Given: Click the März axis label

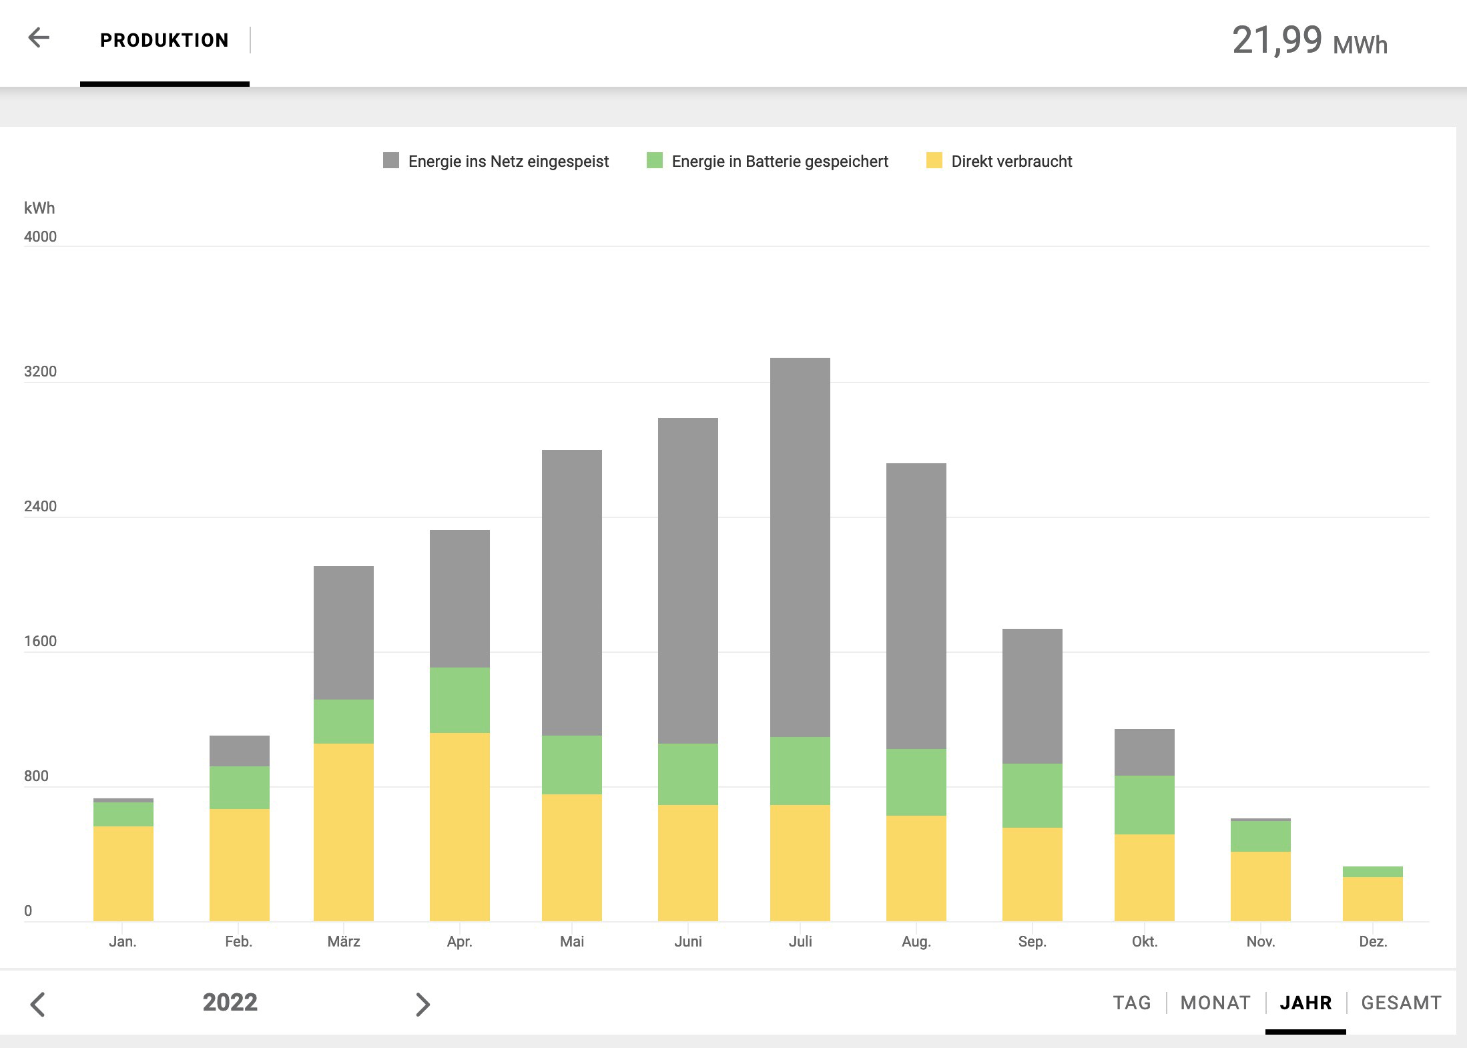Looking at the screenshot, I should [x=344, y=942].
